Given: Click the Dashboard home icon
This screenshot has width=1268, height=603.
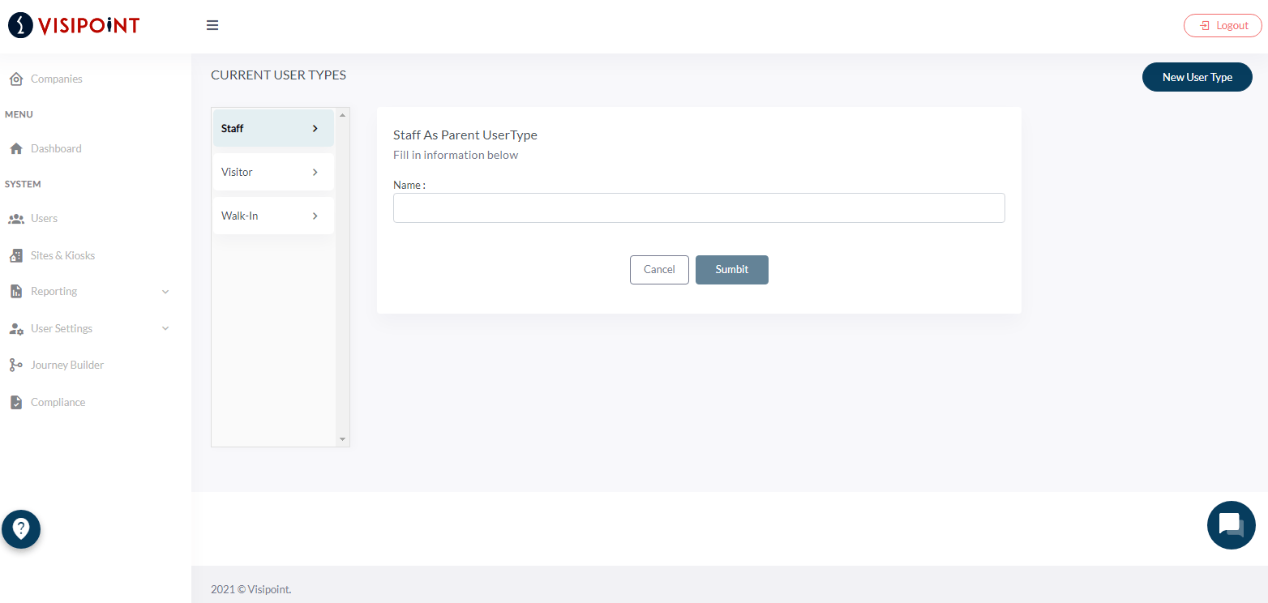Looking at the screenshot, I should tap(15, 148).
